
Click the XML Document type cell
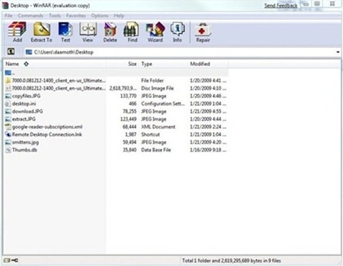159,127
